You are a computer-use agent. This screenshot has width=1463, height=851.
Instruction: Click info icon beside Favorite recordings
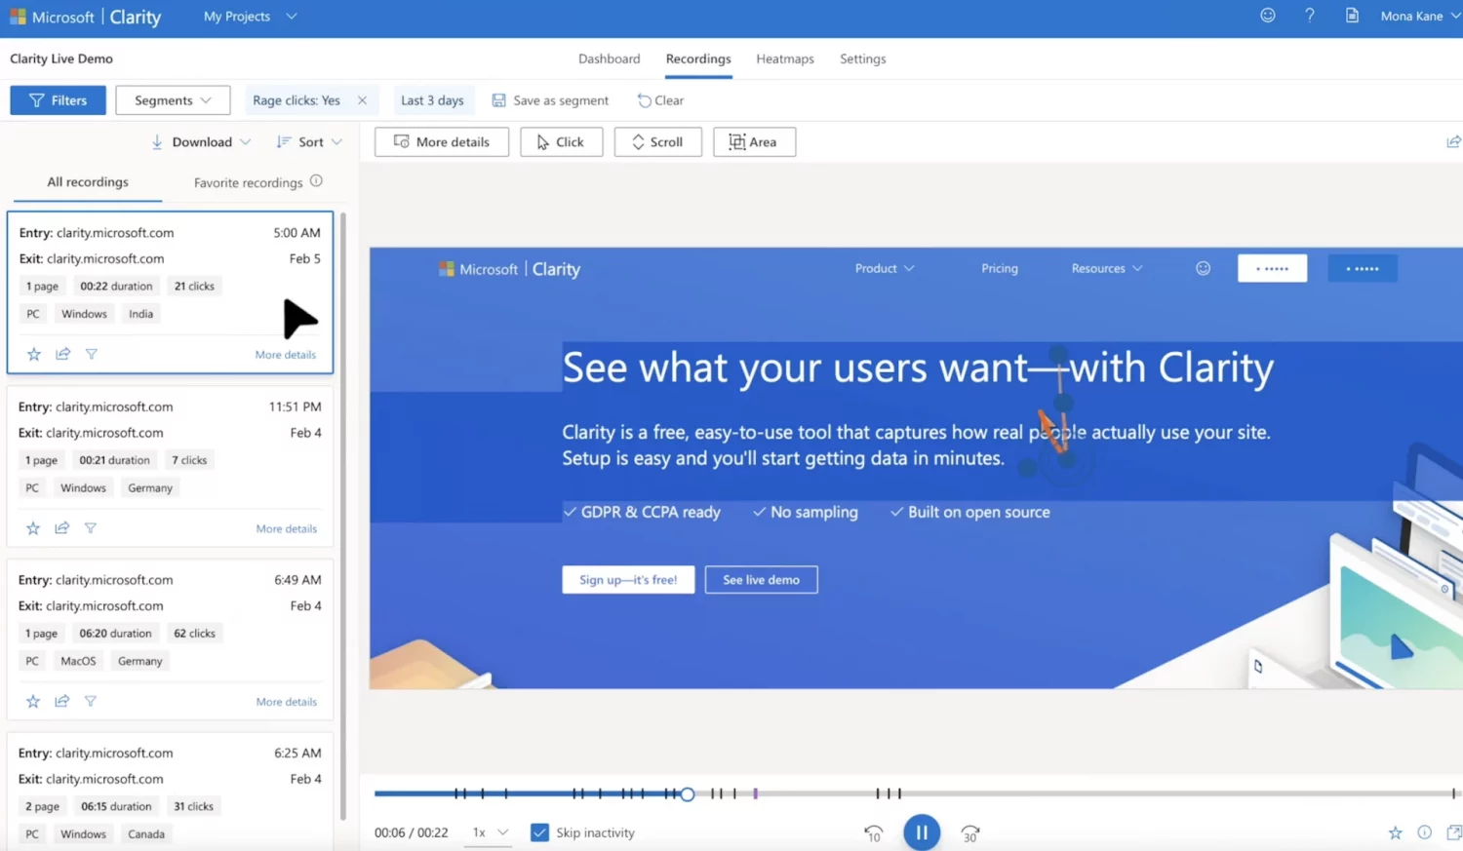[316, 181]
